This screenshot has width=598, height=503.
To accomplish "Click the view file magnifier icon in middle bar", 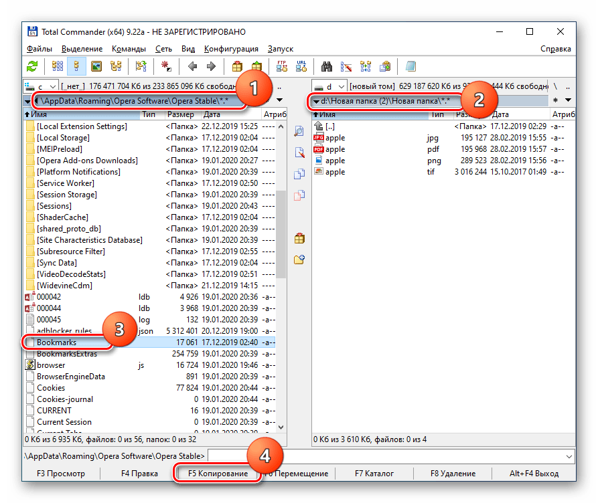I will 299,131.
